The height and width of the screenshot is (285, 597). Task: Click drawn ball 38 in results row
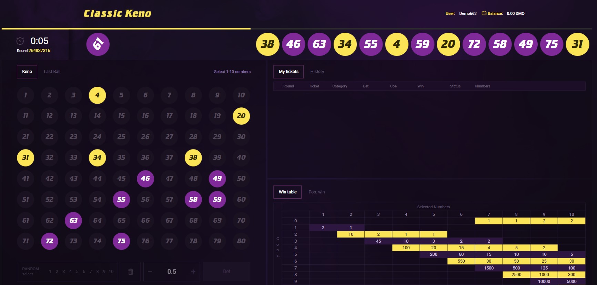[268, 44]
